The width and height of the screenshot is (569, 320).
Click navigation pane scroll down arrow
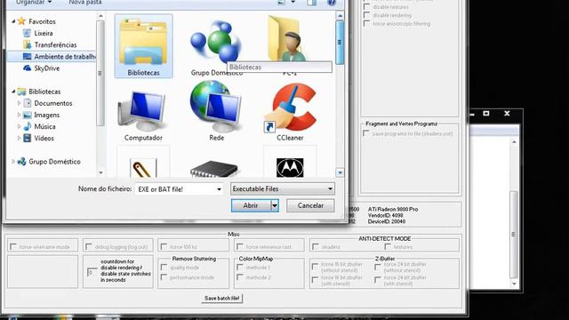[x=100, y=172]
